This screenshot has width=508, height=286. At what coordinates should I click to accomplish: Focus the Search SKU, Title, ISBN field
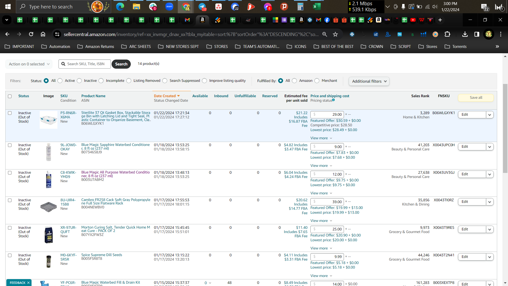point(85,64)
